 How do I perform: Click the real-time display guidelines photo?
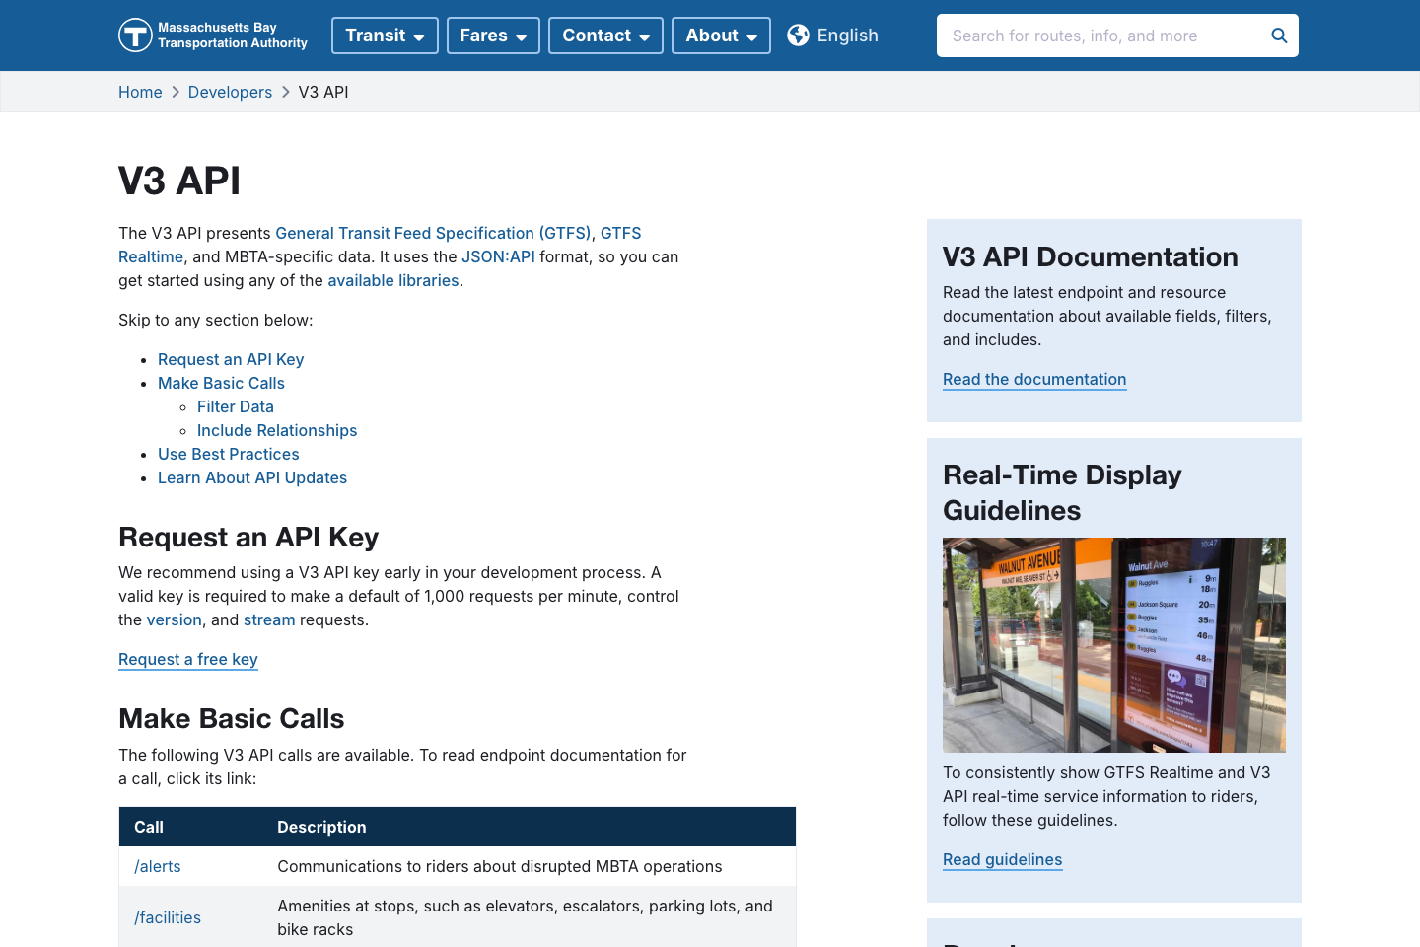pos(1114,644)
